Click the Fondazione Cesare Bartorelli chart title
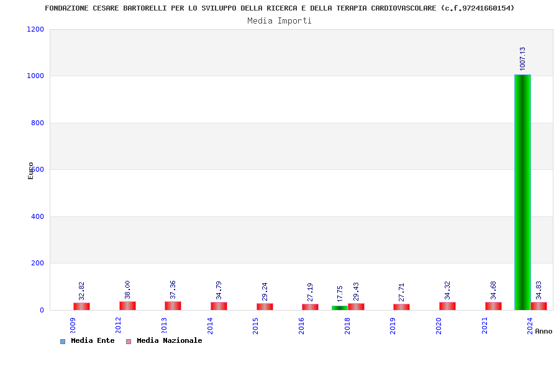559x372 pixels. click(279, 8)
